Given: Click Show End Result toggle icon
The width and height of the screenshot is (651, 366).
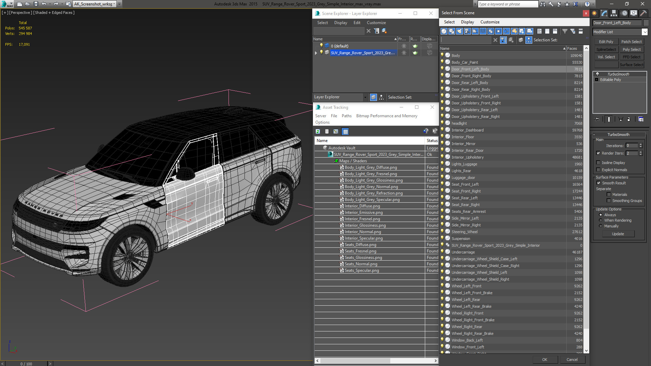Looking at the screenshot, I should click(609, 119).
